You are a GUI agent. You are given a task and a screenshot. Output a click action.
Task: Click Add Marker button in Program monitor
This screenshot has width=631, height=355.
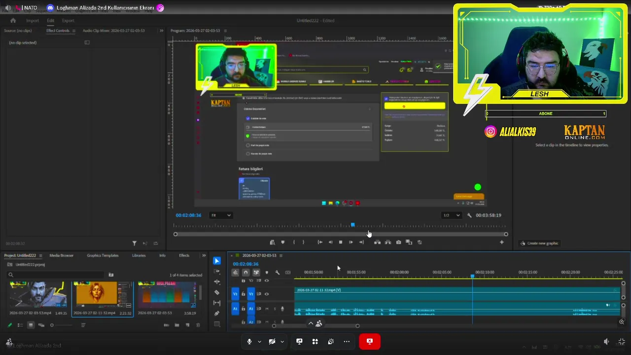pos(282,242)
